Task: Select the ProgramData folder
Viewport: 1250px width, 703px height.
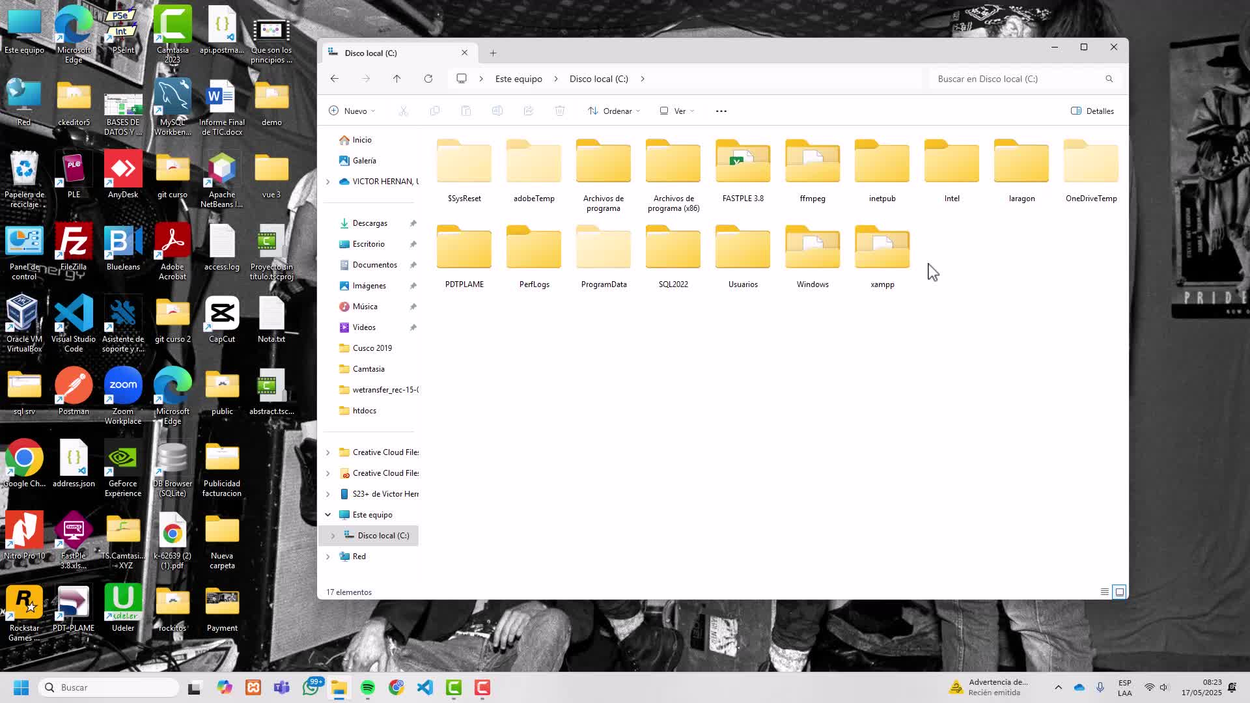Action: tap(604, 257)
